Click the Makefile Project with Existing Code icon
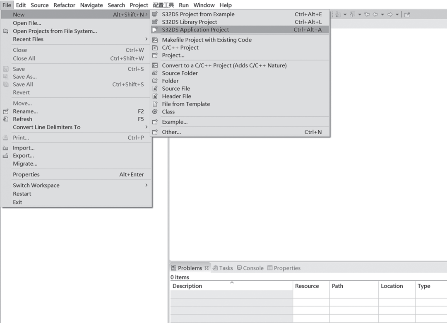447x323 pixels. [x=155, y=40]
